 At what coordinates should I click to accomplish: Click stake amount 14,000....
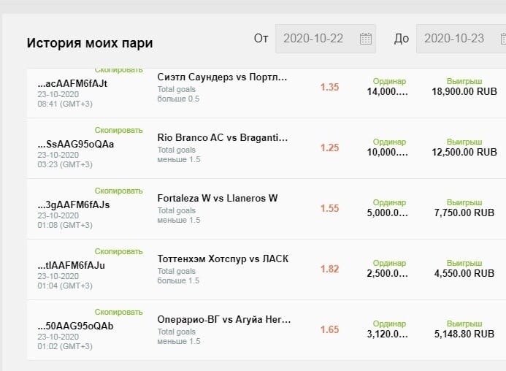(x=387, y=92)
